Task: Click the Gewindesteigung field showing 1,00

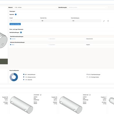Action: click(x=86, y=21)
